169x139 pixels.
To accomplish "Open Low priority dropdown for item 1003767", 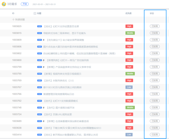I will click(129, 87).
